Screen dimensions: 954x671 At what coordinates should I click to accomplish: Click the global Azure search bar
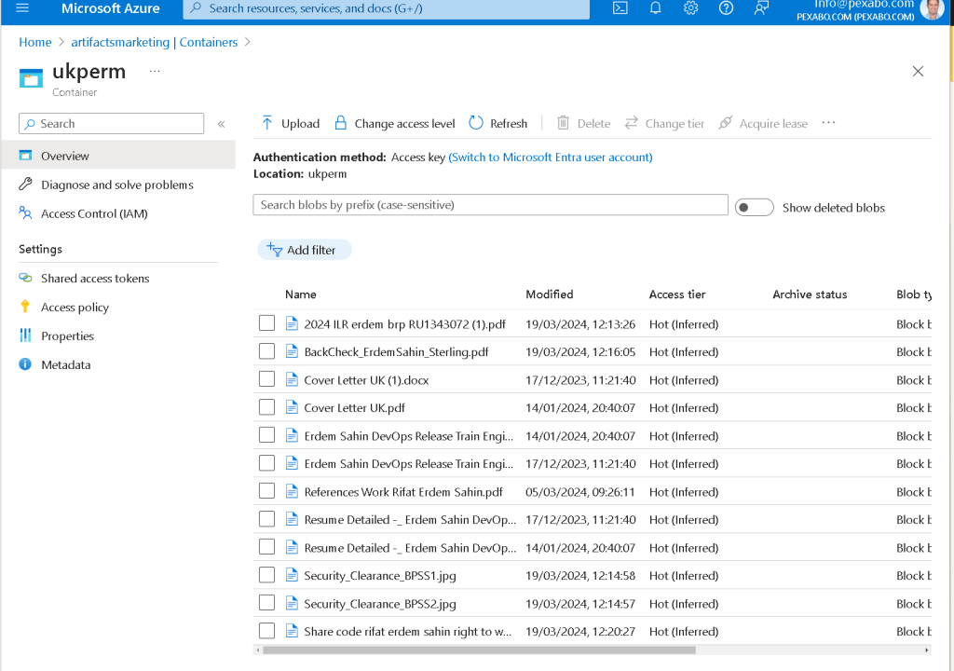(x=387, y=8)
